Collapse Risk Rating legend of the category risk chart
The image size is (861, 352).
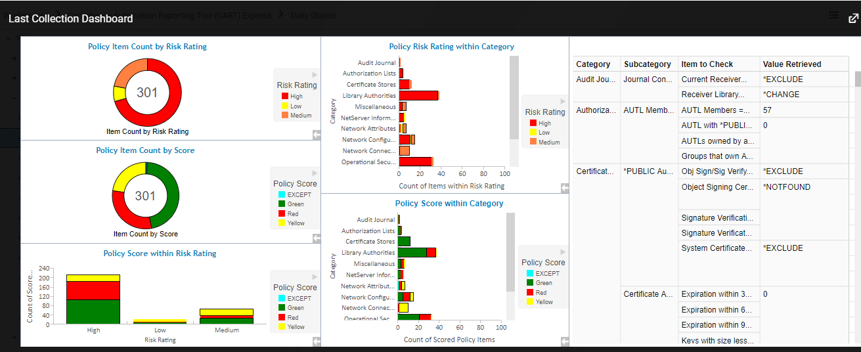[562, 102]
